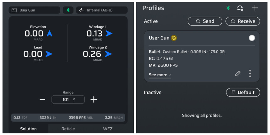Click the Range value field showing 101

pos(68,100)
